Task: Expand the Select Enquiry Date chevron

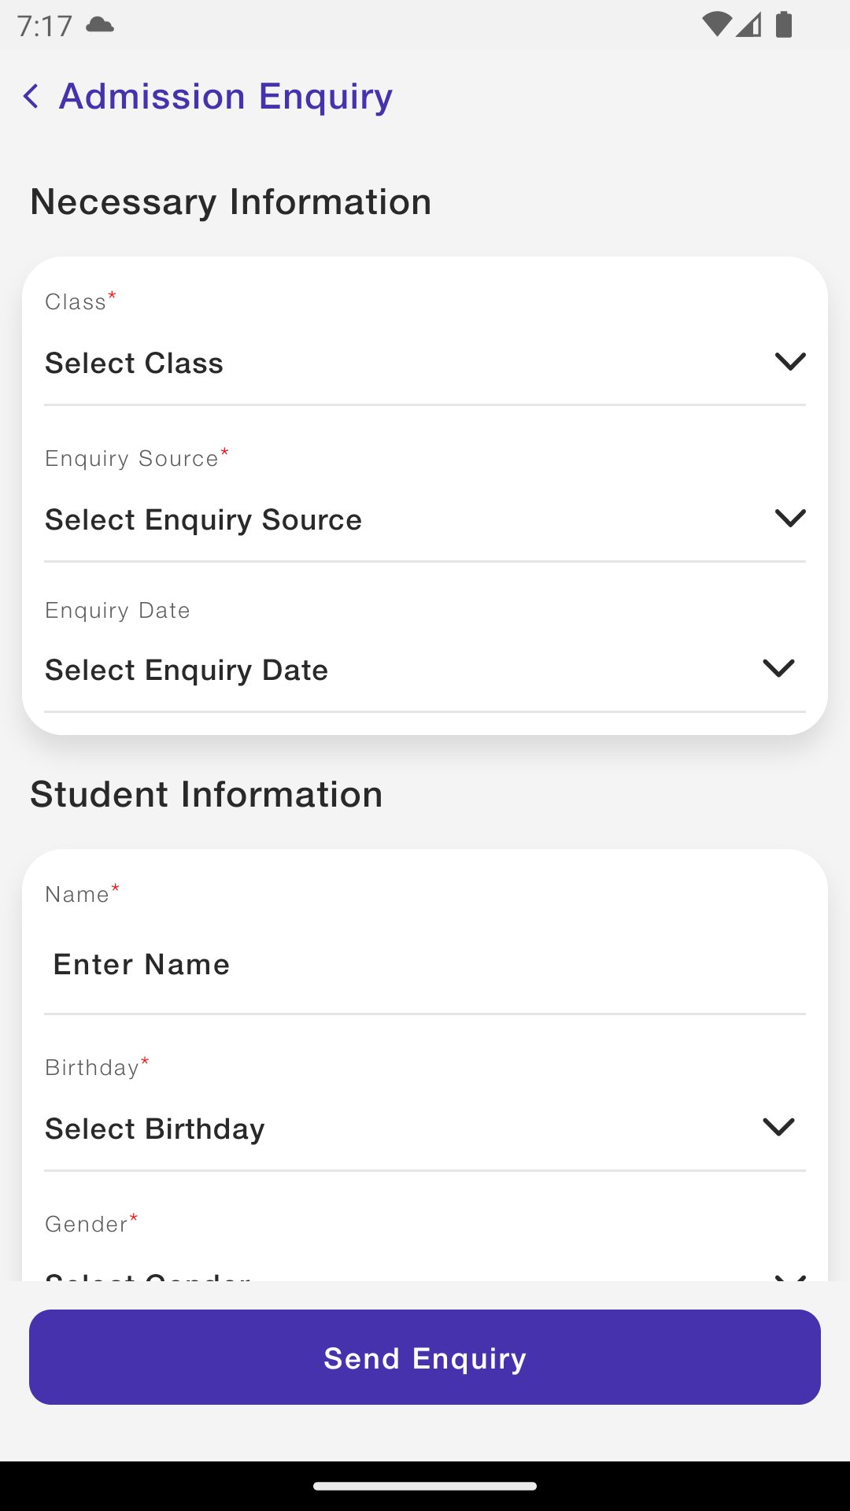Action: click(778, 669)
